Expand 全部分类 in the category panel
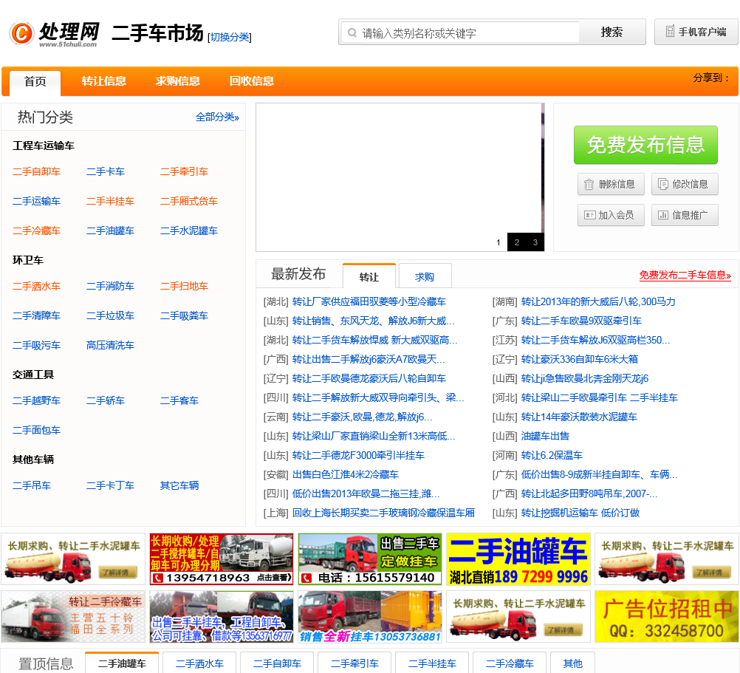This screenshot has width=740, height=673. point(217,117)
